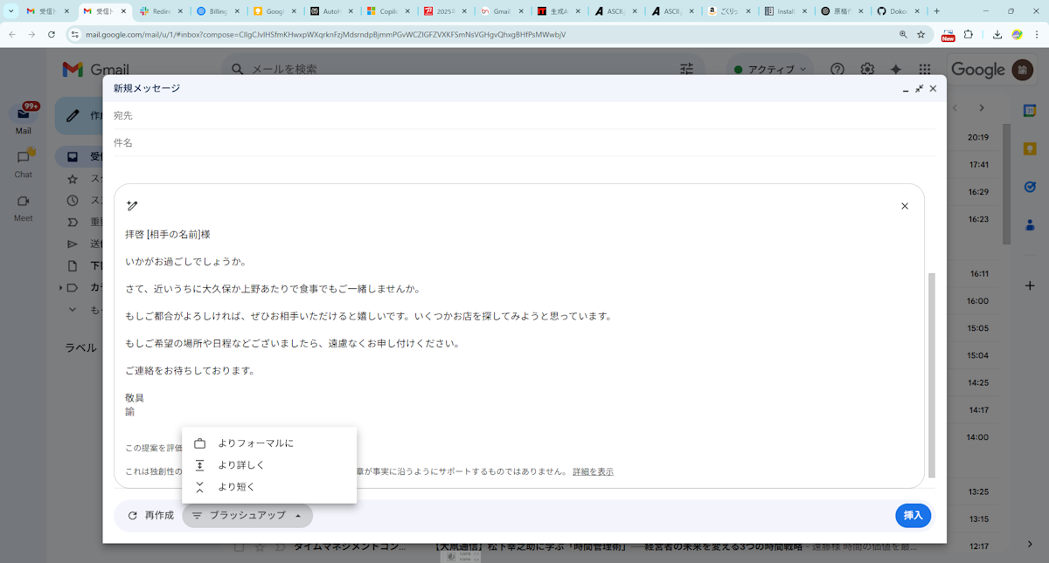Collapse the ブラッシュアップ dropdown button

247,516
